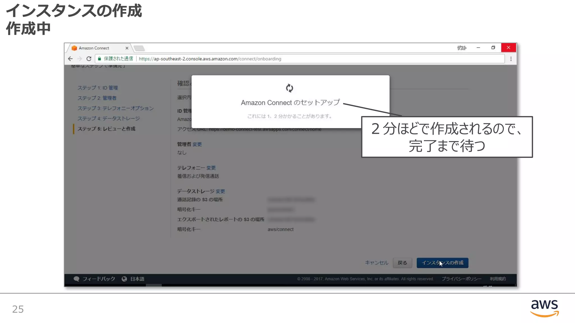Click the Amazon Connect のセットアップ heading

click(x=290, y=102)
